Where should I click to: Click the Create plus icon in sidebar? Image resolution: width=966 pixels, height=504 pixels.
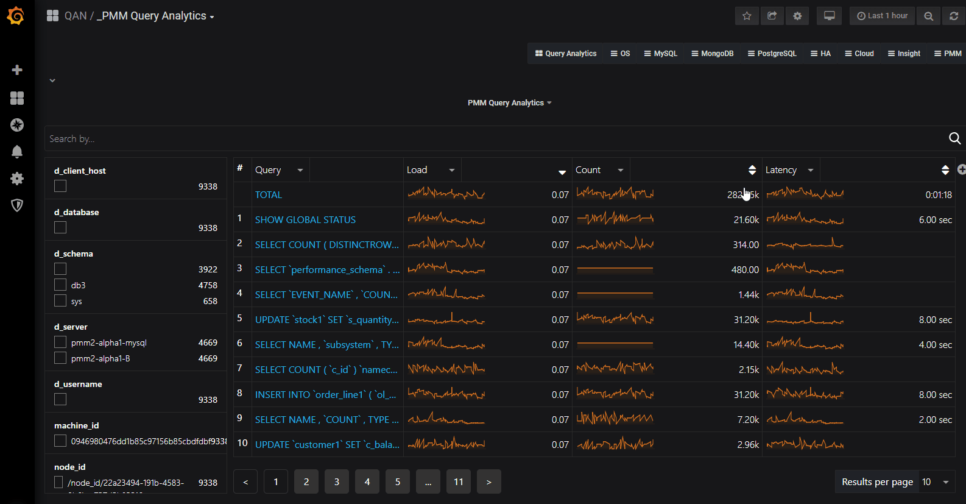pyautogui.click(x=17, y=70)
